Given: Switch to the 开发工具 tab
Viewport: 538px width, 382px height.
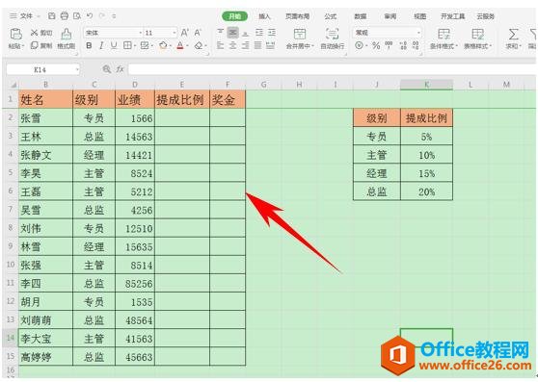Looking at the screenshot, I should click(x=452, y=16).
